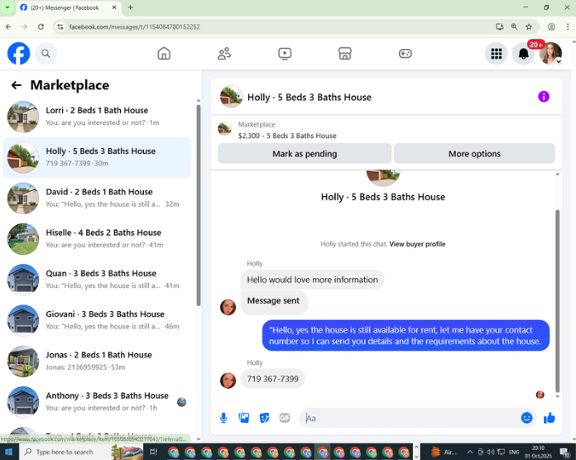Open Jonas 2 Beds 1 Bath House chat
576x460 pixels.
(x=97, y=362)
